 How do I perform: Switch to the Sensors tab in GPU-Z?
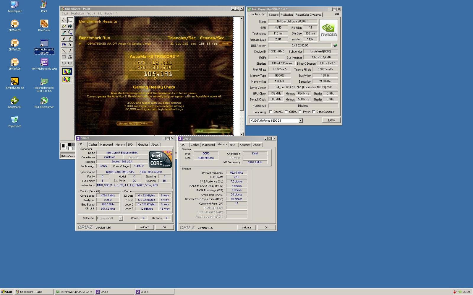click(x=273, y=15)
